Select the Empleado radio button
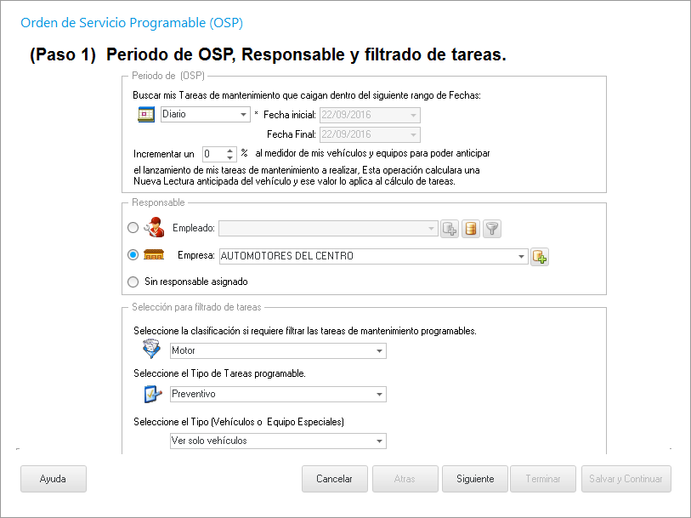Screen dimensions: 691x518 coord(133,228)
